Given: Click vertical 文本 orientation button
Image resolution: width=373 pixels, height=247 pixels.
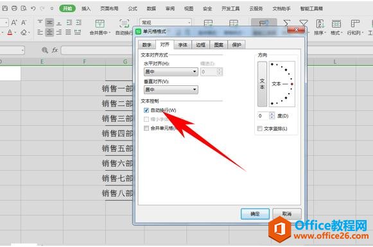Looking at the screenshot, I should (x=262, y=84).
